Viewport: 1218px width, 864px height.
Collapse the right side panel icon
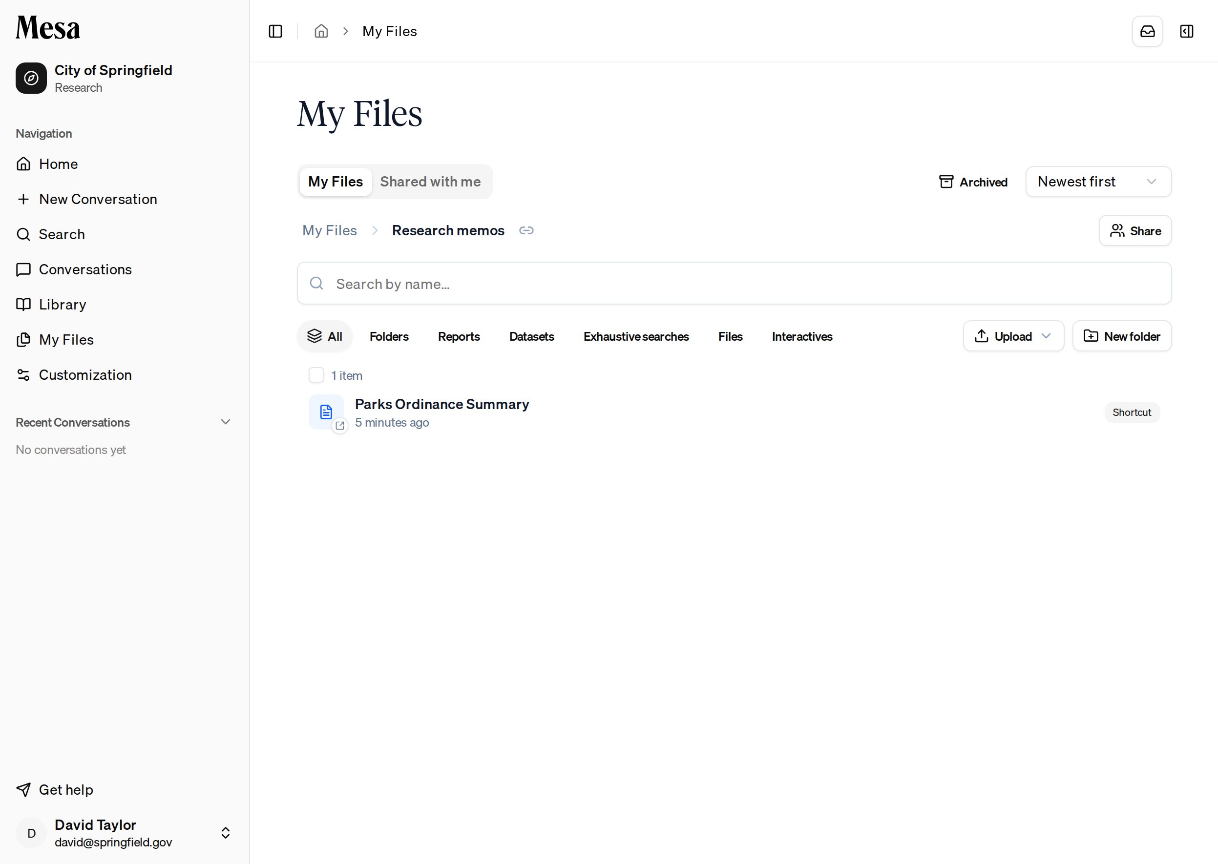[x=1187, y=31]
